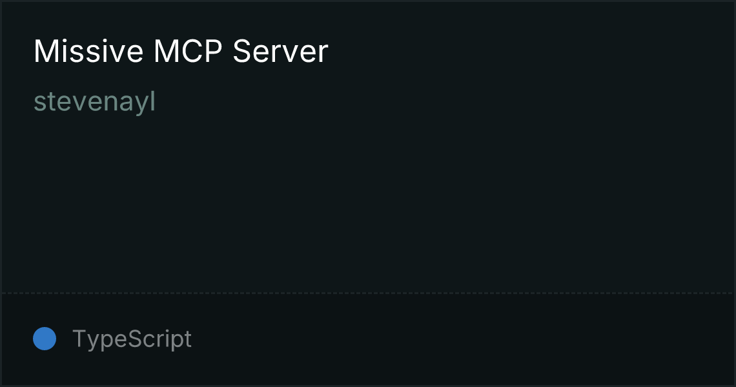Click the gray stevenayl username text
The width and height of the screenshot is (736, 387).
(94, 102)
